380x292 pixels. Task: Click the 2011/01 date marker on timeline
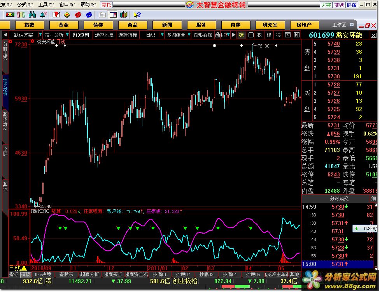click(x=158, y=268)
